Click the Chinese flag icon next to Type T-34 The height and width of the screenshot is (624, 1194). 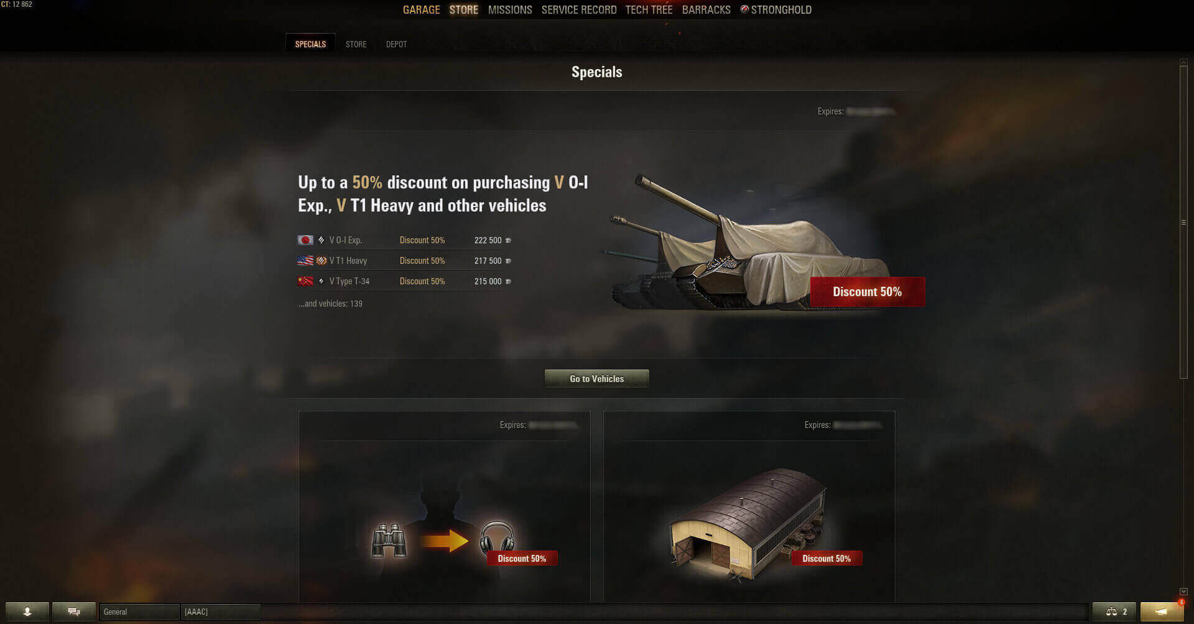[305, 281]
